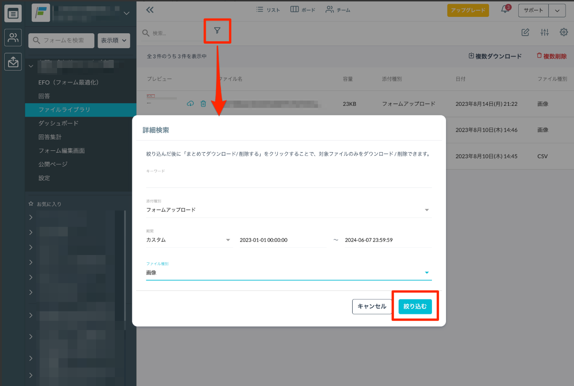Click the 容量 column header
Screen dimensions: 574x386
click(x=347, y=79)
